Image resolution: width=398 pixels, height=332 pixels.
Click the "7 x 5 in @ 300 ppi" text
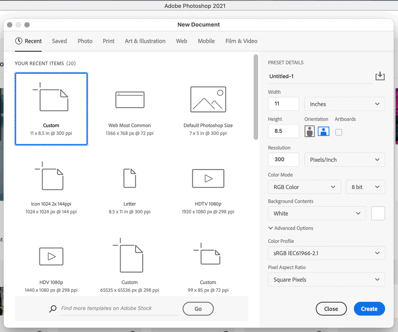click(208, 133)
